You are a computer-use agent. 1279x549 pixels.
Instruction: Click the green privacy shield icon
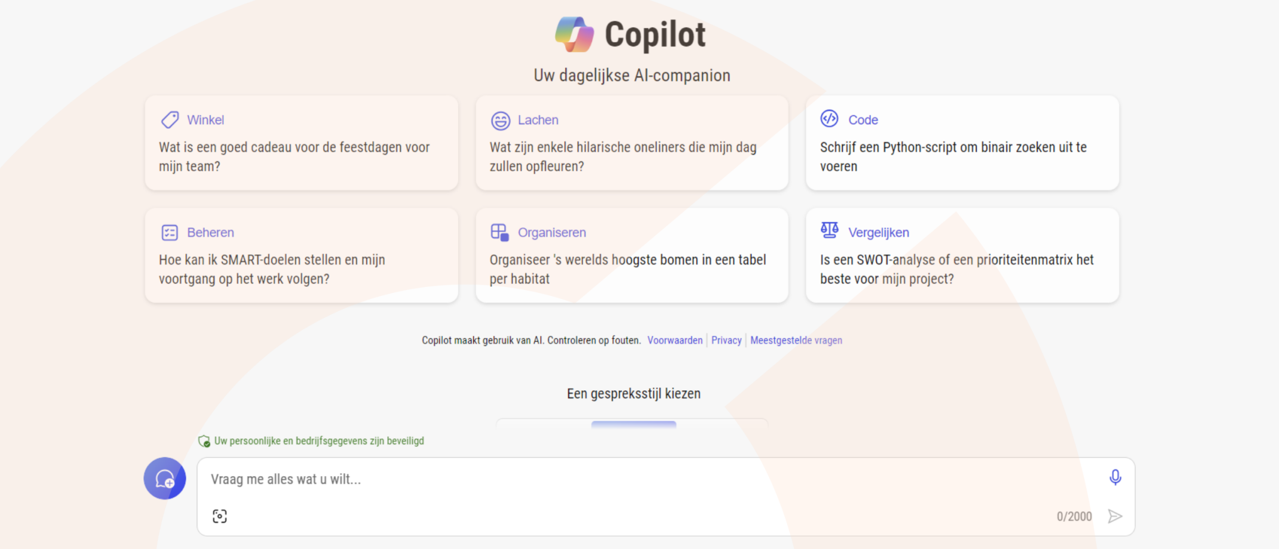(x=204, y=441)
